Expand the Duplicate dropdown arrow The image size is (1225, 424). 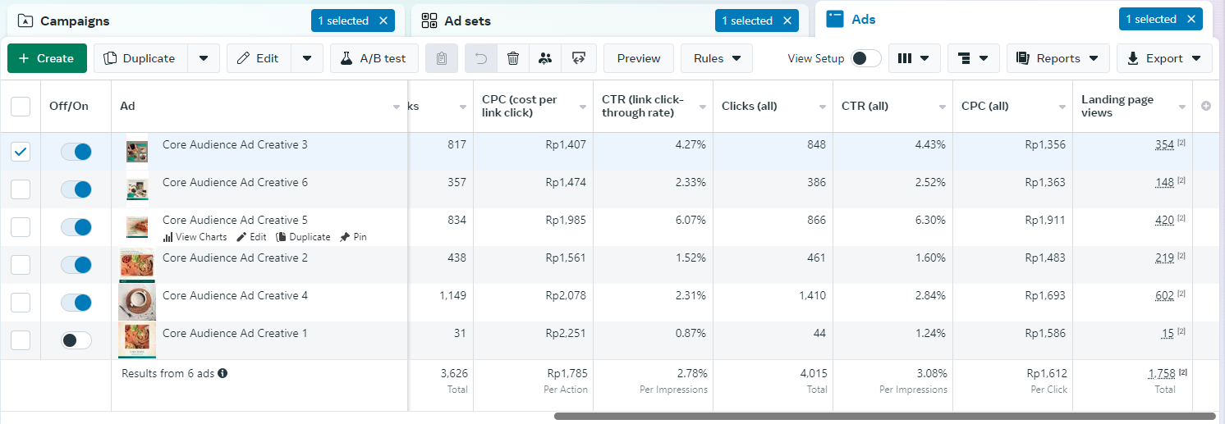tap(204, 58)
